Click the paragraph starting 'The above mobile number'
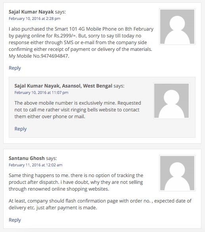 pyautogui.click(x=78, y=110)
